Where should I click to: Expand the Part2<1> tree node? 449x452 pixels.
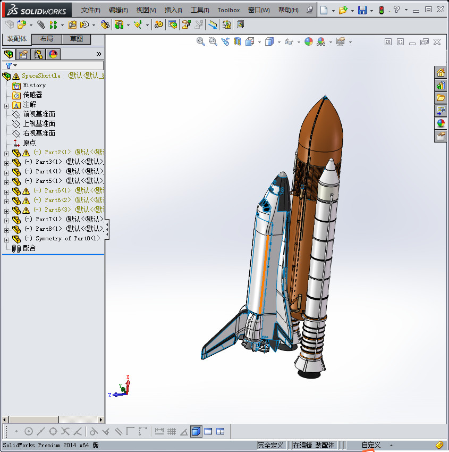pyautogui.click(x=6, y=154)
